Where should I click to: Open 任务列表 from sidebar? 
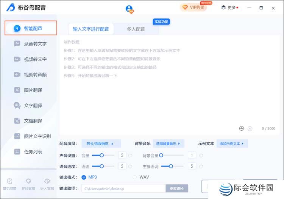click(33, 152)
